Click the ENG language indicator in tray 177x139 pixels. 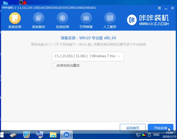(x=156, y=135)
